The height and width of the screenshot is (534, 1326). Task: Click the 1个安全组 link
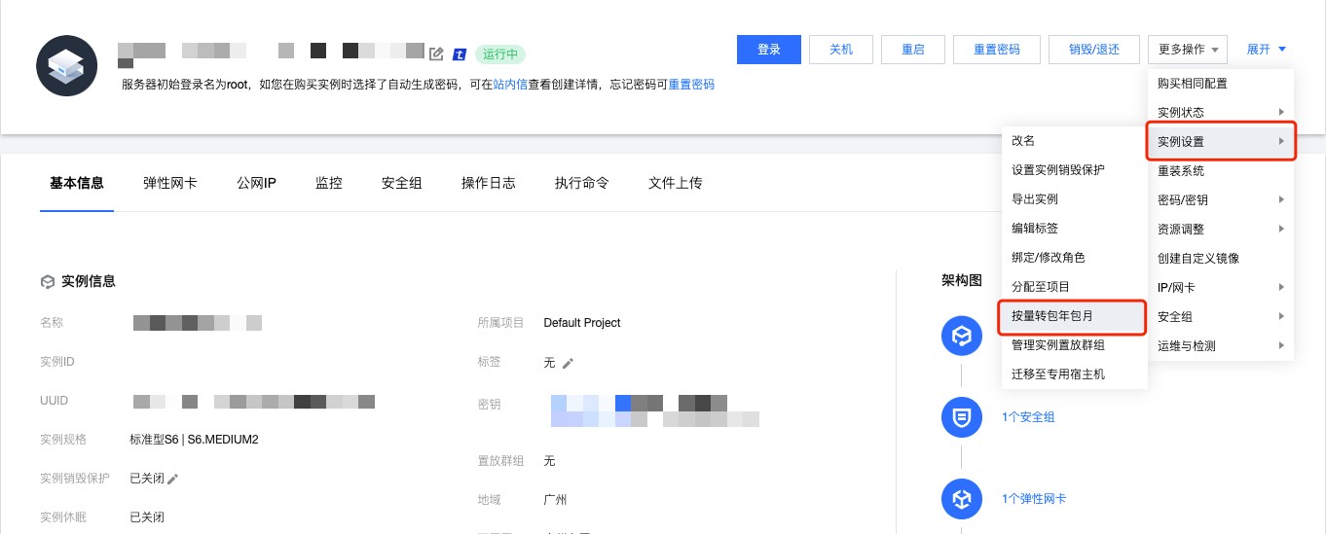tap(1028, 417)
